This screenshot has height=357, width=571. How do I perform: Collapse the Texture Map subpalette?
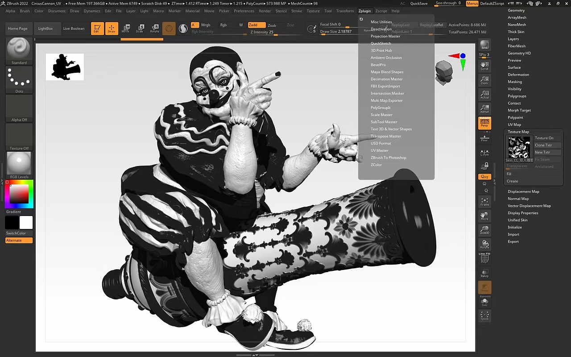coord(518,132)
